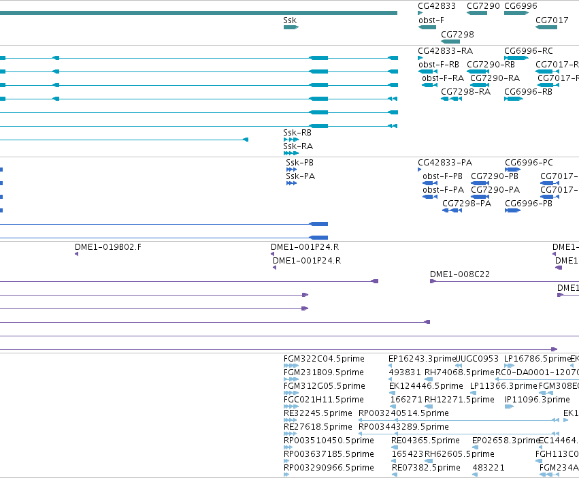Select the CG7298 gene label
The image size is (579, 478).
(x=457, y=34)
